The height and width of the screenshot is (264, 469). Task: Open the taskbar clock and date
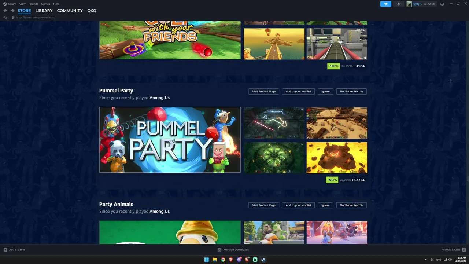point(461,260)
